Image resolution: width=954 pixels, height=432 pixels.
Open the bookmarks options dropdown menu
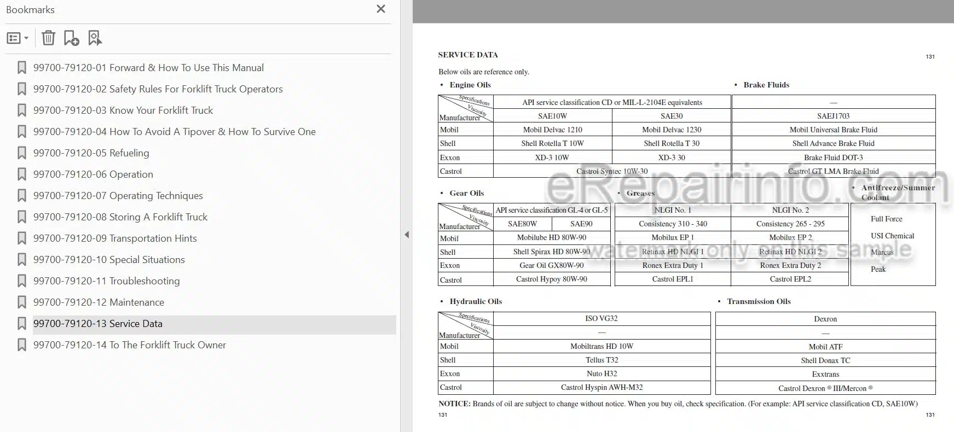[18, 38]
